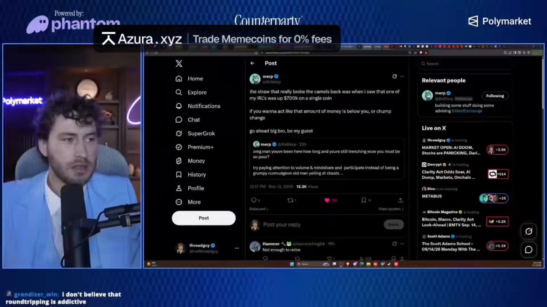Open merp's avatar on the main post
This screenshot has width=547, height=307.
click(x=255, y=79)
